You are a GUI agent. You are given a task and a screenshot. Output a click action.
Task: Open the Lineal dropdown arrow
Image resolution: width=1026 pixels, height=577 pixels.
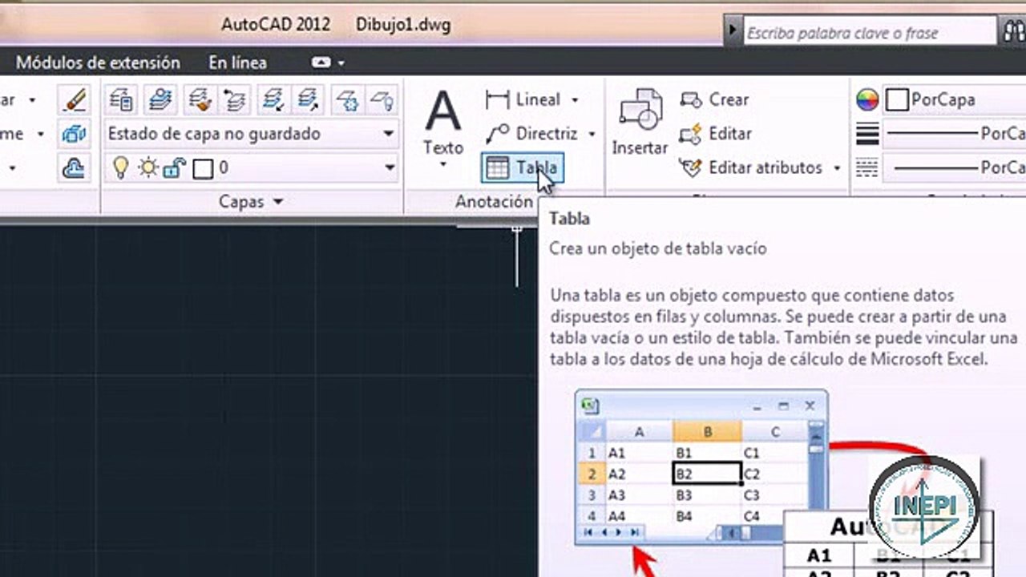575,100
